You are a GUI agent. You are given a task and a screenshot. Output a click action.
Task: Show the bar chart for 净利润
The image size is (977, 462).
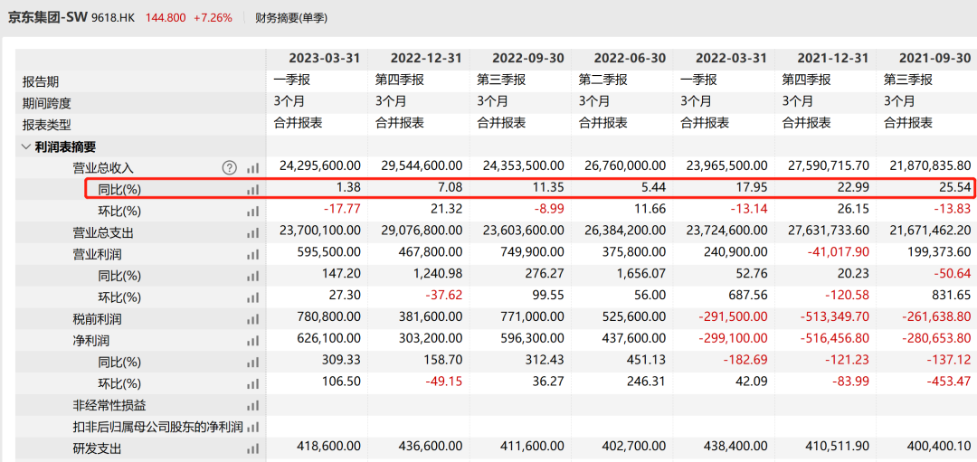(252, 341)
